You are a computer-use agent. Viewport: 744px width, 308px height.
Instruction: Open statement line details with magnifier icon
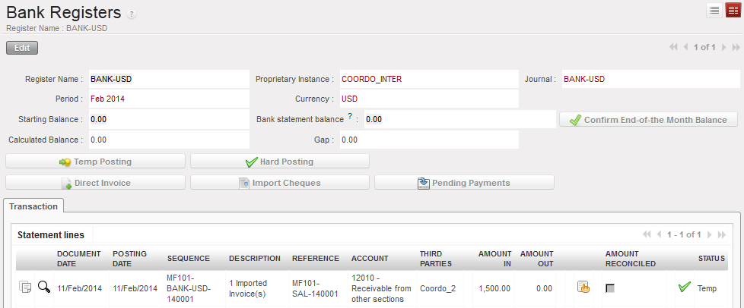pyautogui.click(x=43, y=287)
